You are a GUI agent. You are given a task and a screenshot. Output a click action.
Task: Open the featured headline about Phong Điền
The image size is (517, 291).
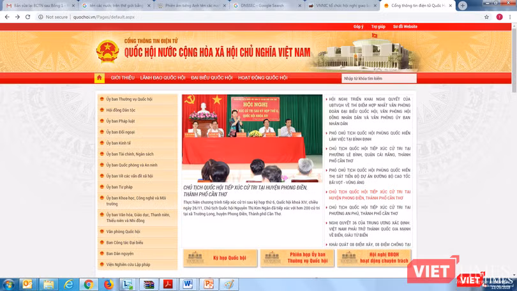(x=245, y=191)
